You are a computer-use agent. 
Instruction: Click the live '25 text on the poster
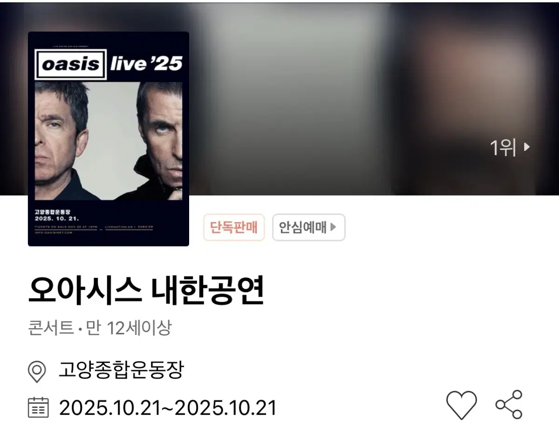click(146, 64)
